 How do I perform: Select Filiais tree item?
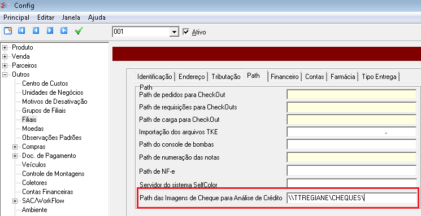point(29,120)
